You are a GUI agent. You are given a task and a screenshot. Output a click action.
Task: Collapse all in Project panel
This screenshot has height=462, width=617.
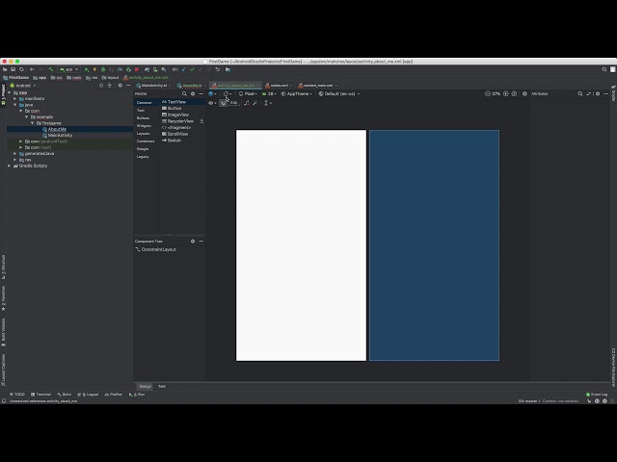pos(110,86)
